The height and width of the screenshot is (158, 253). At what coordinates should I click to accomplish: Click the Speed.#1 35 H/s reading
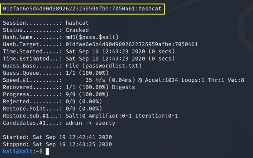coord(96,80)
